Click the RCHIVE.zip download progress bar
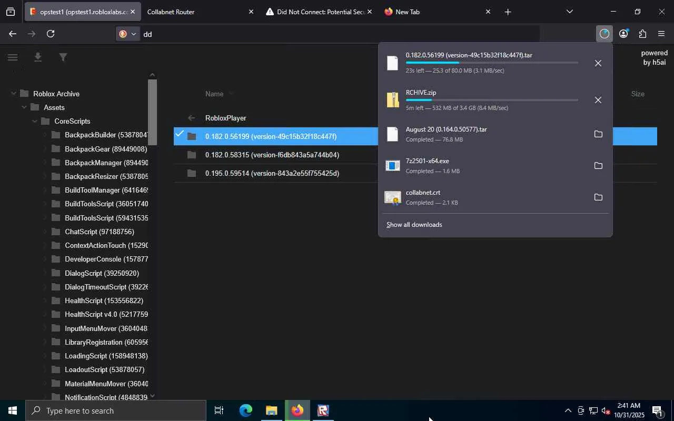Viewport: 674px width, 421px height. [492, 99]
